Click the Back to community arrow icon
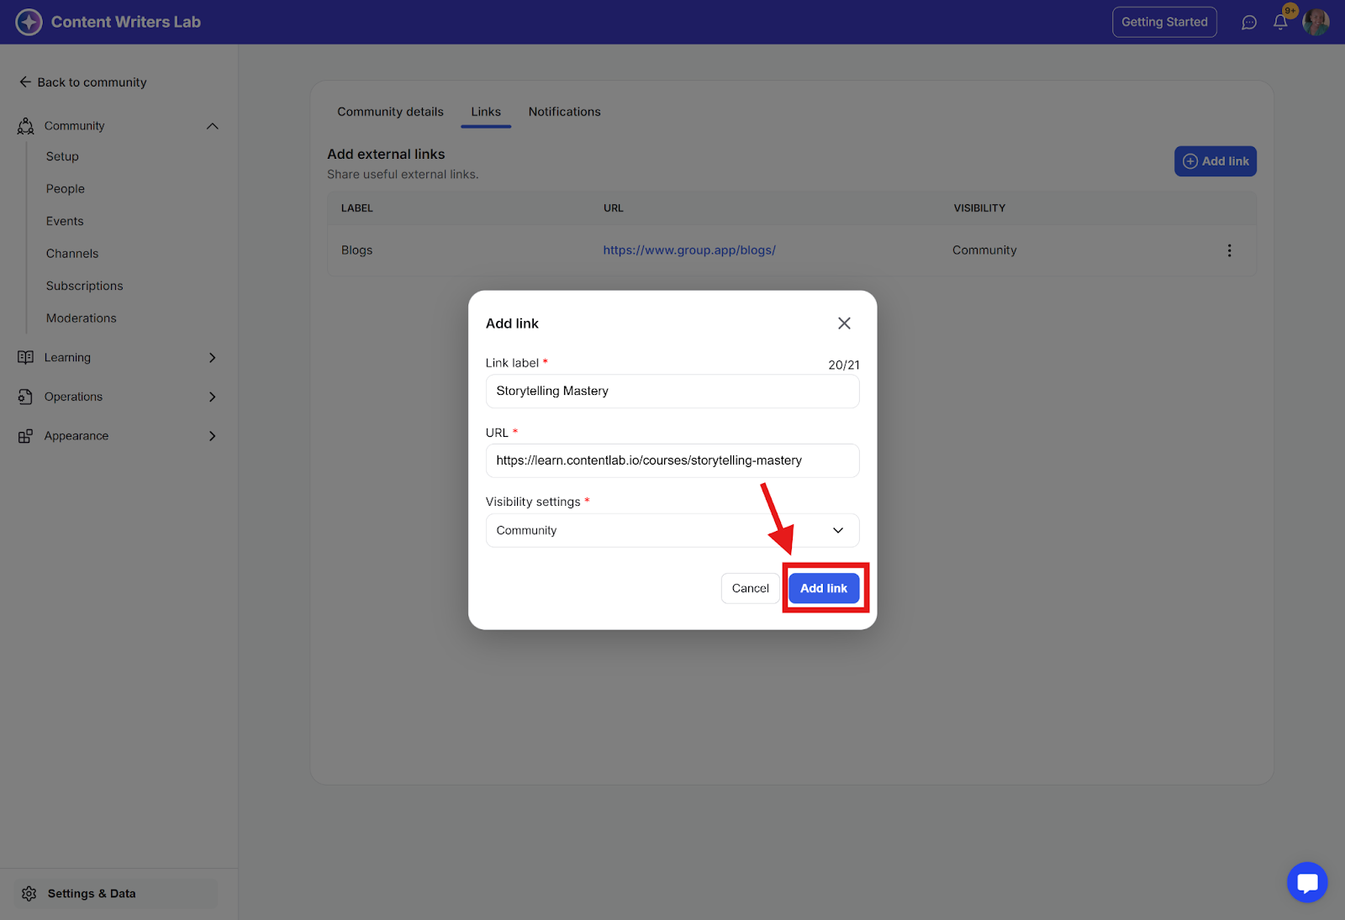The image size is (1345, 920). 25,82
